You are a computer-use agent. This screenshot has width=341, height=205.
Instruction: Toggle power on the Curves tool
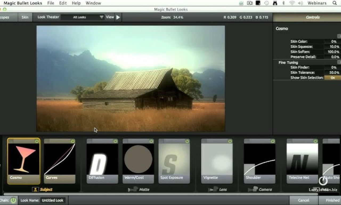pos(73,141)
